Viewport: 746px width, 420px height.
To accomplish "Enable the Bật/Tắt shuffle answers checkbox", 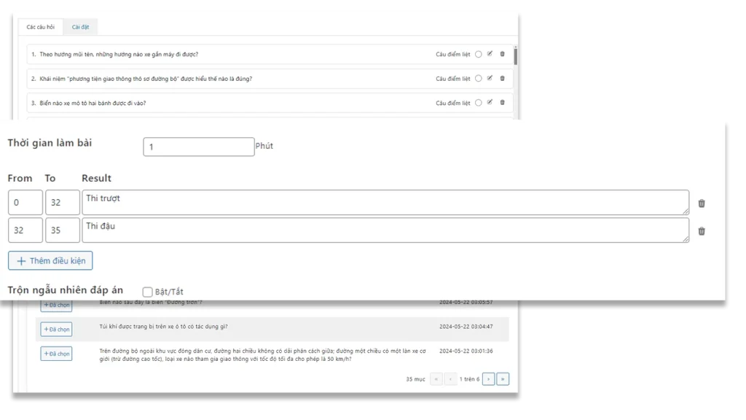I will pyautogui.click(x=148, y=292).
